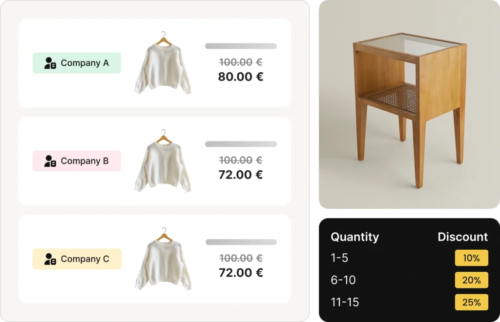This screenshot has width=500, height=322.
Task: Choose the 11-15 quantity row
Action: coord(345,302)
